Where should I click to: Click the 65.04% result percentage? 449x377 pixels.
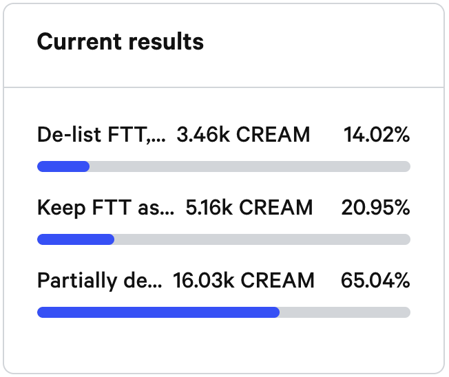375,280
